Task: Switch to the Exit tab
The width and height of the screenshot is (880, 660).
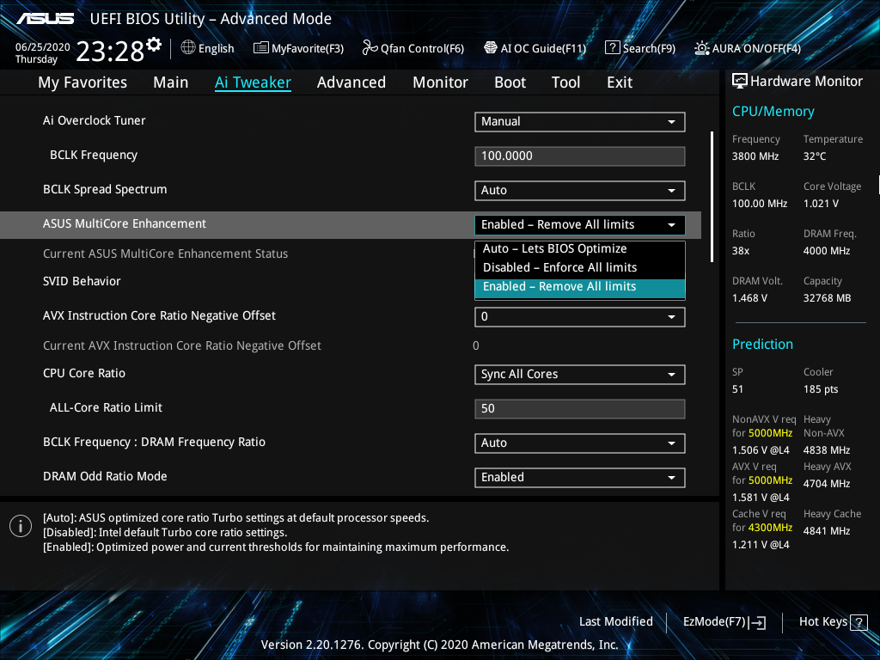Action: [620, 82]
